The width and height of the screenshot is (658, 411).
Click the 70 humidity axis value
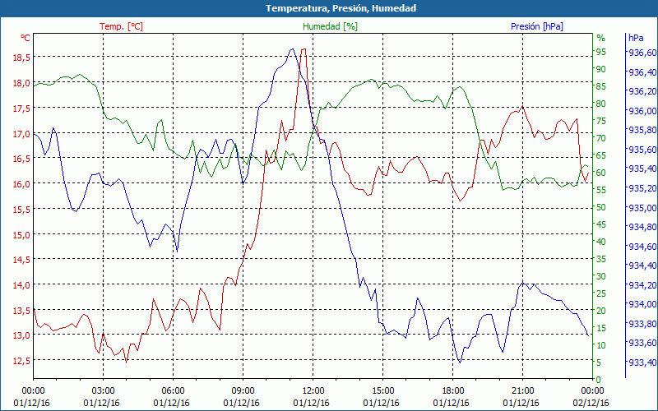click(601, 138)
